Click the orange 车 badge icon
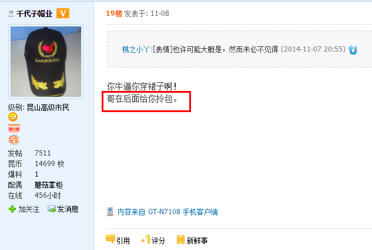Image resolution: width=372 pixels, height=250 pixels. 14,140
